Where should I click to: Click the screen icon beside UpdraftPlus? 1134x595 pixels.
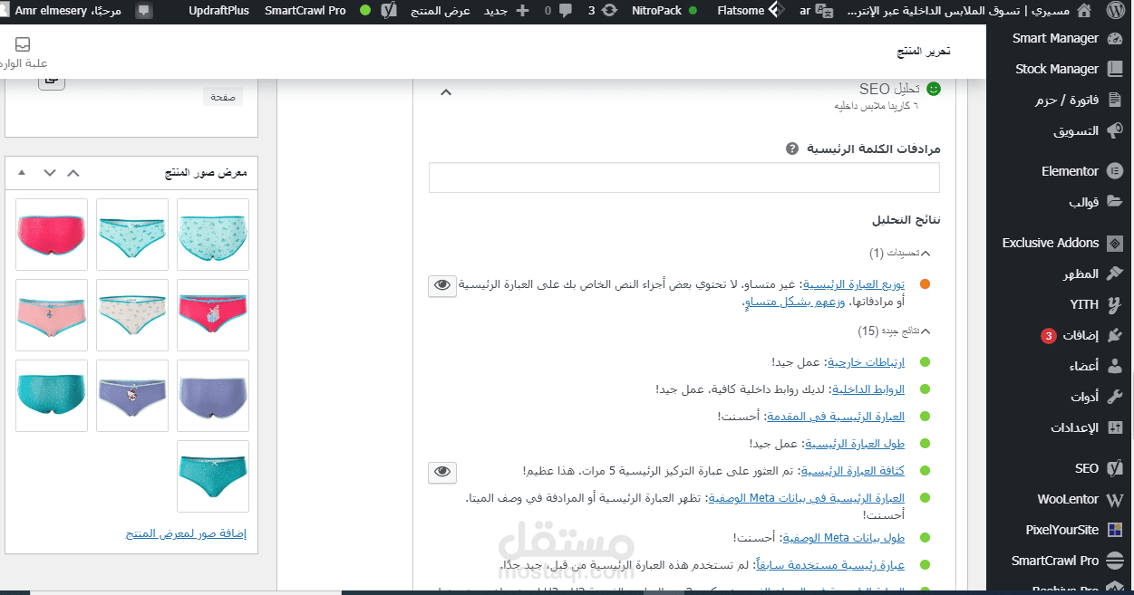[143, 12]
